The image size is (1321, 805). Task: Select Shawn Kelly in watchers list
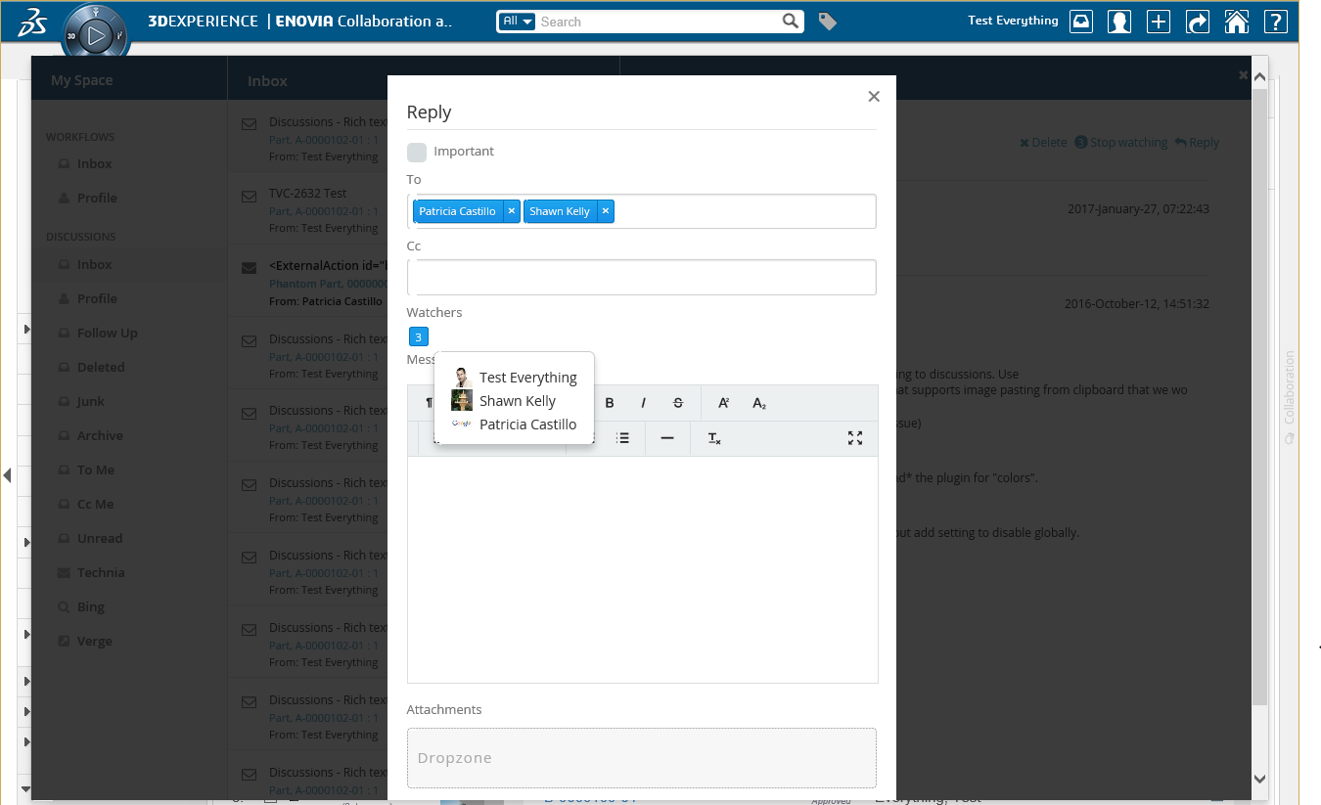517,401
